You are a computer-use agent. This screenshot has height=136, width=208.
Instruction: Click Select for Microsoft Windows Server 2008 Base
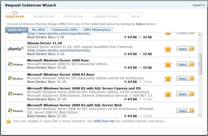click(185, 64)
